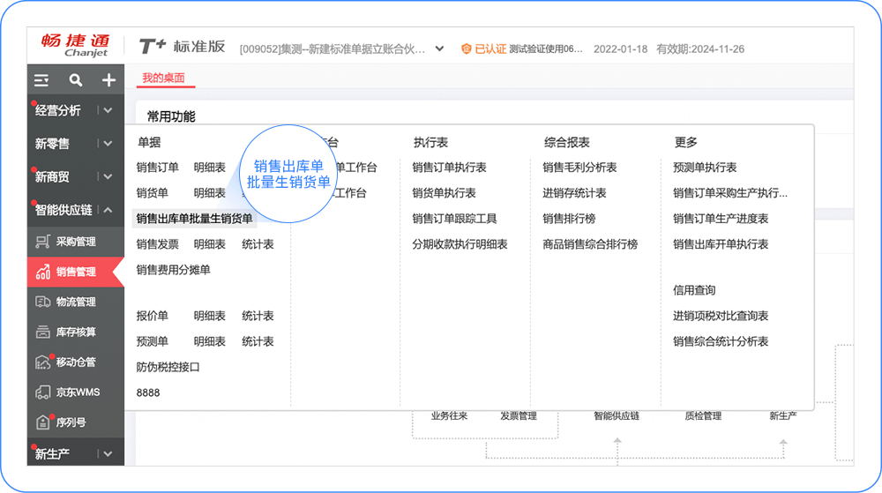Select 京东WMS in the sidebar
882x493 pixels.
[x=78, y=392]
